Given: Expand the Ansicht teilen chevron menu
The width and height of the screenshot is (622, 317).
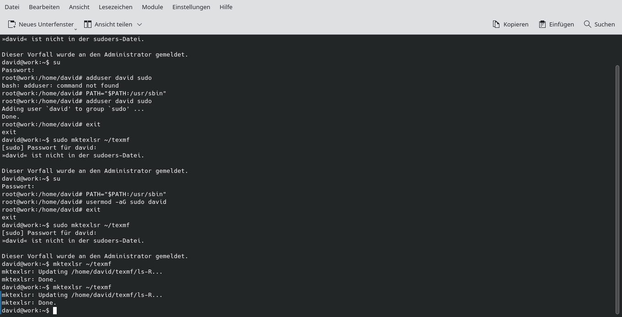Looking at the screenshot, I should (x=139, y=24).
